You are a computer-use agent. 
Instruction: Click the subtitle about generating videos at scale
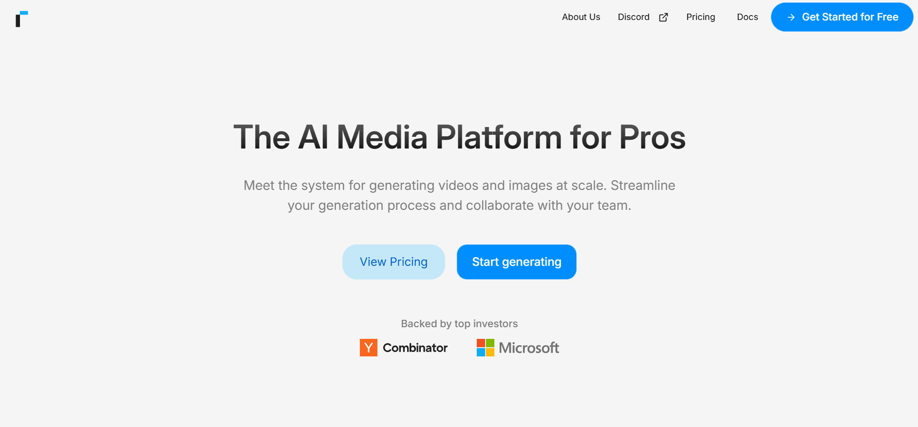pos(459,195)
